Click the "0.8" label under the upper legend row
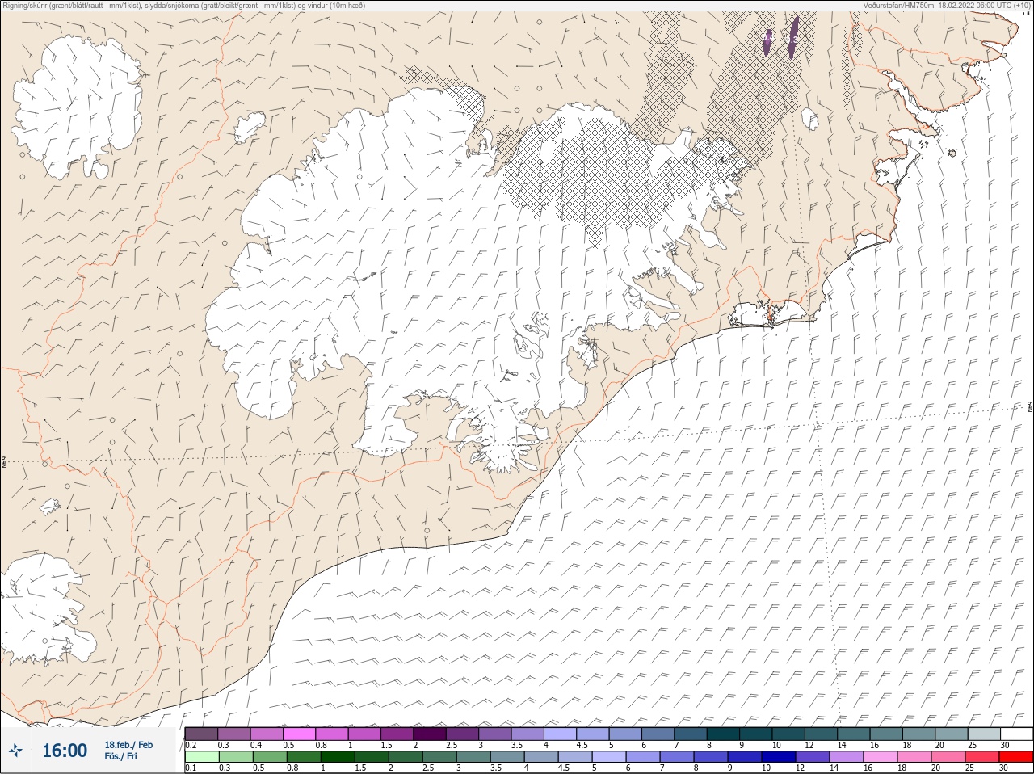 (x=322, y=745)
